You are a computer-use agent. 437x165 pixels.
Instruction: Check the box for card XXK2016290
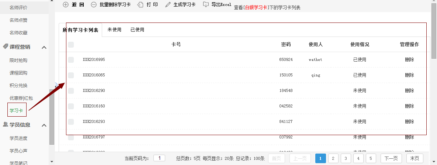pos(71,90)
